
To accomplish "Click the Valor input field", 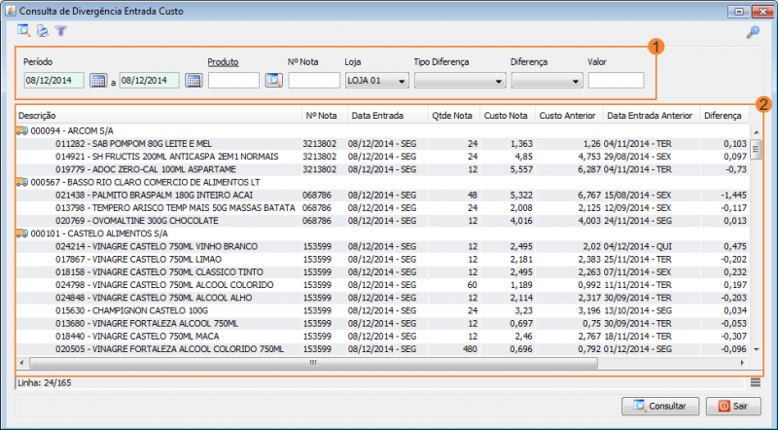I will click(616, 81).
